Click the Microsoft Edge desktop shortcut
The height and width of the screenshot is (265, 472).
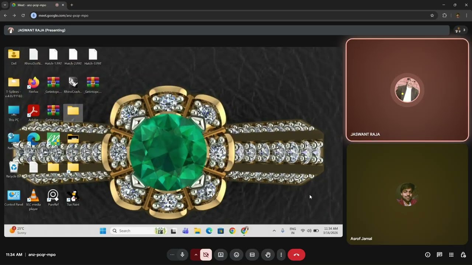(x=33, y=143)
